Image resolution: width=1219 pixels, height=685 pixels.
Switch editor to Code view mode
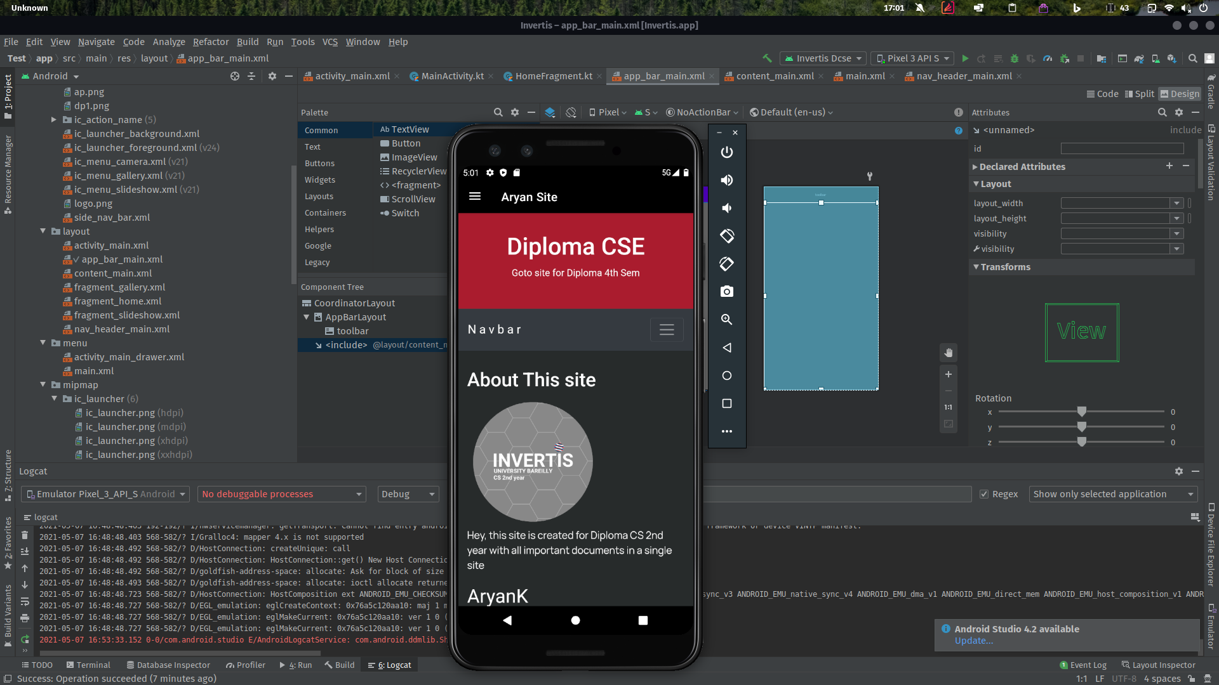1102,94
